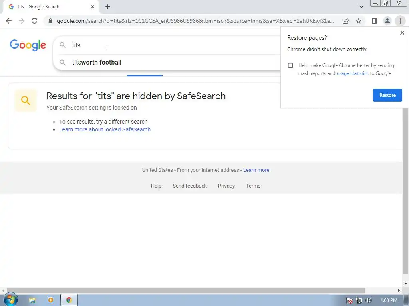Open the location 'Learn more' link
Screen dimensions: 409x306
pyautogui.click(x=256, y=170)
